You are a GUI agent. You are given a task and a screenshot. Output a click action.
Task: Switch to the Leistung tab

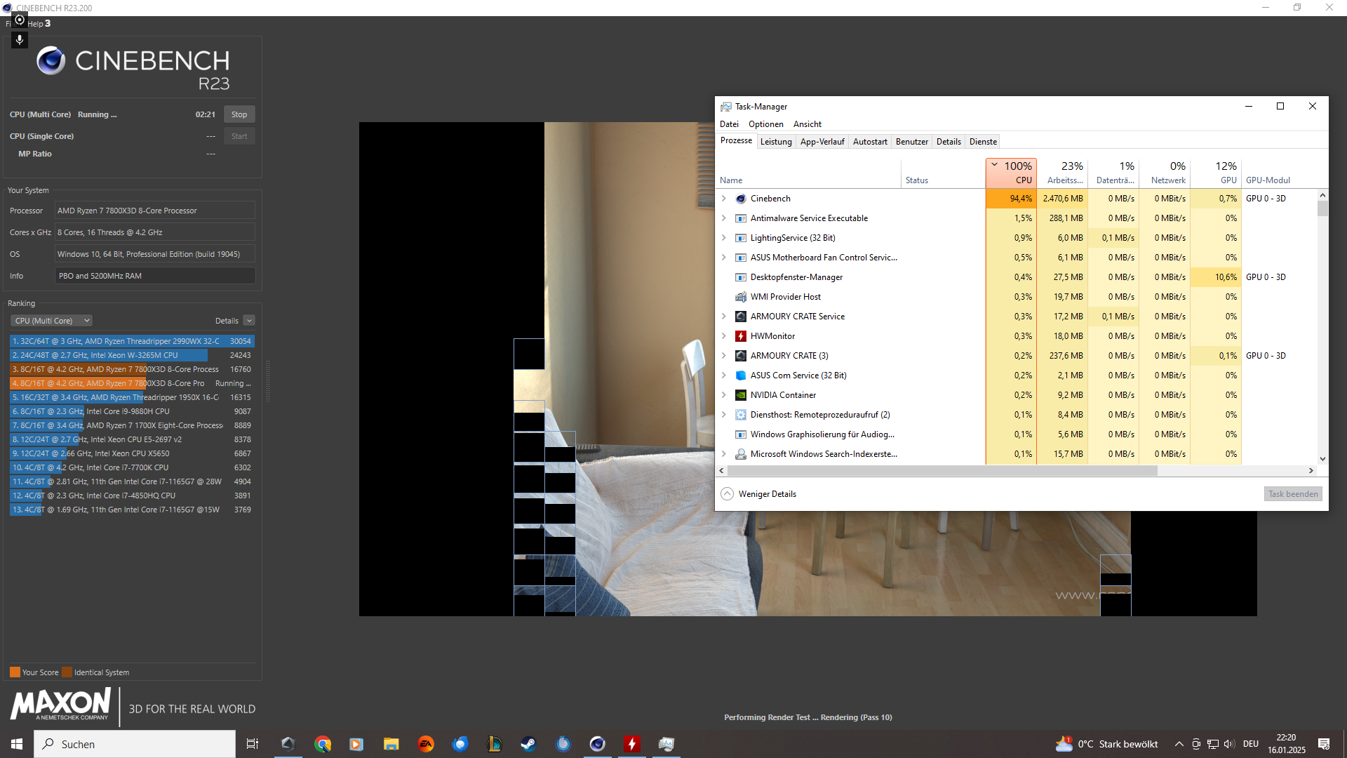coord(776,142)
